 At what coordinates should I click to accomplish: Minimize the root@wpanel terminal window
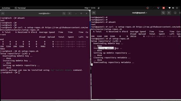175,13
